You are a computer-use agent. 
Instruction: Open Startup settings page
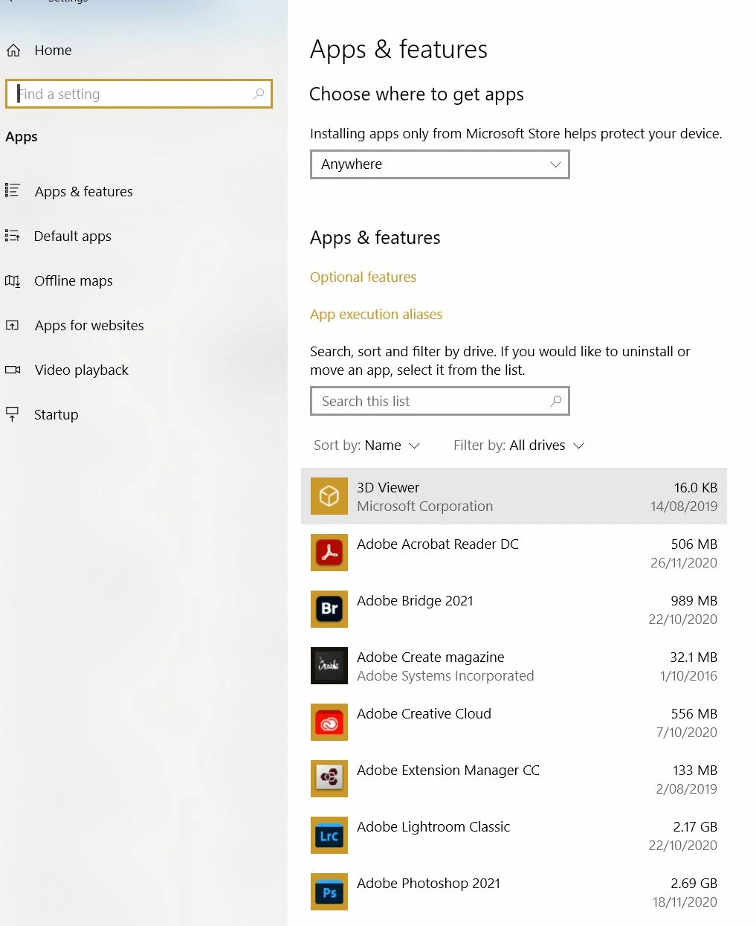point(56,414)
